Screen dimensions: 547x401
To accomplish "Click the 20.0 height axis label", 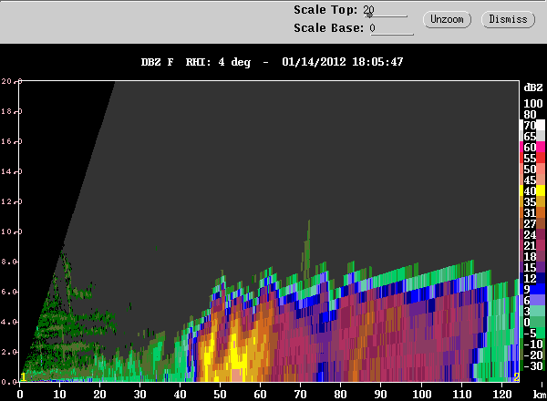I will [x=12, y=81].
